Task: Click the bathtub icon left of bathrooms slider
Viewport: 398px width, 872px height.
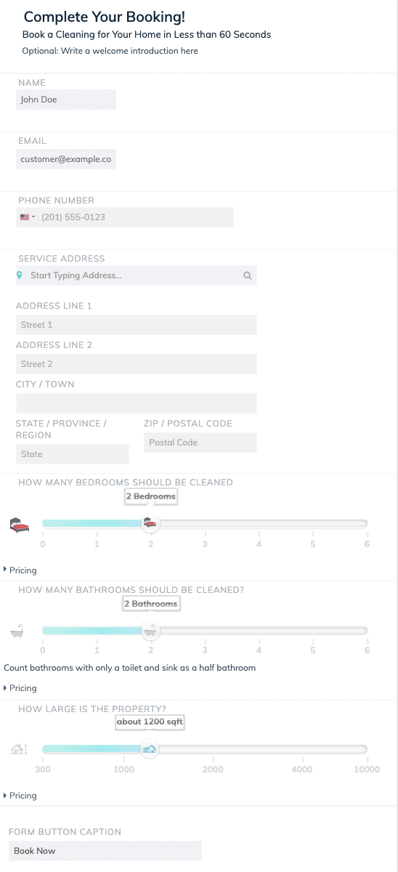Action: (x=17, y=632)
